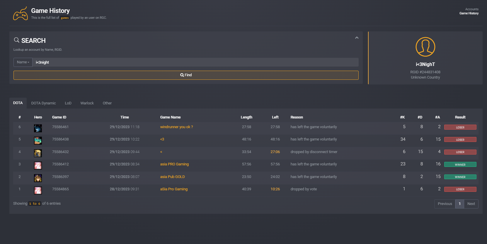Click hero icon for game 75586397
The width and height of the screenshot is (487, 244).
click(x=38, y=178)
